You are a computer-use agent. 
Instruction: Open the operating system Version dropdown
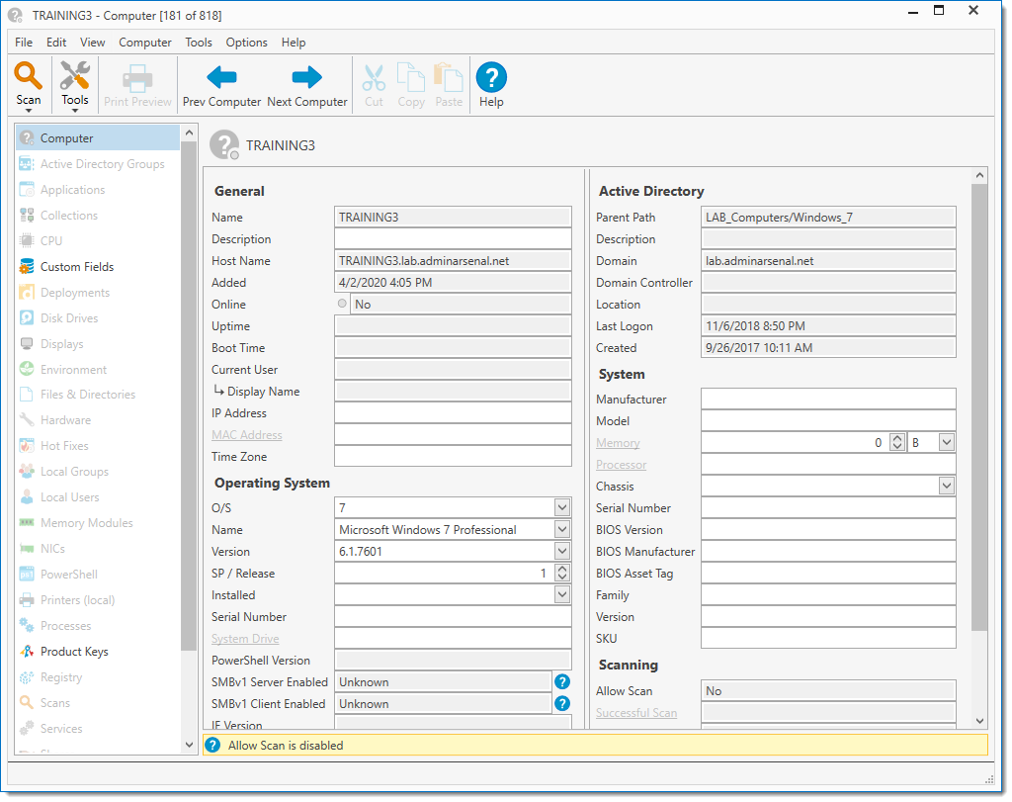(x=561, y=552)
